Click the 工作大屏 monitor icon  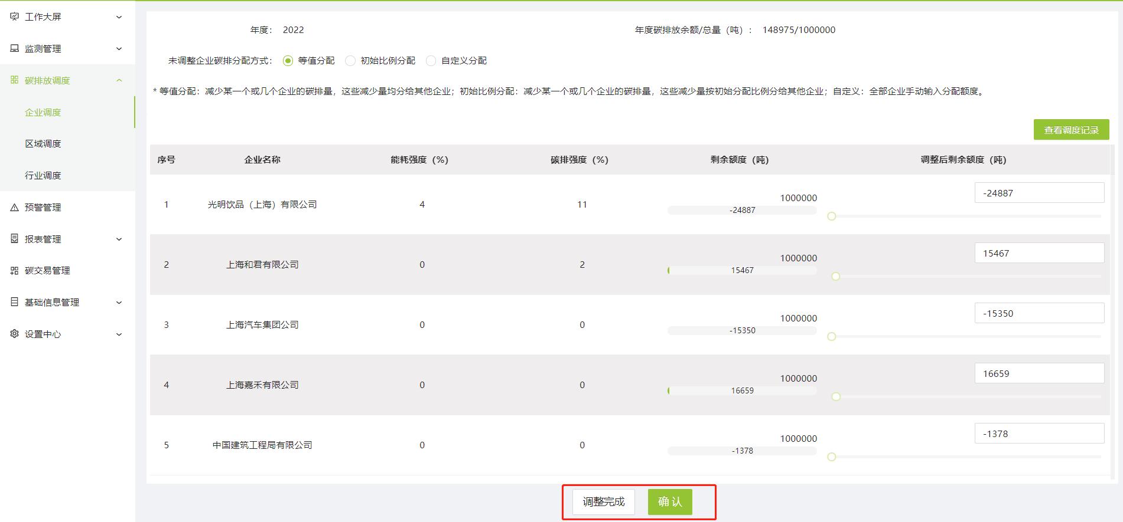15,17
